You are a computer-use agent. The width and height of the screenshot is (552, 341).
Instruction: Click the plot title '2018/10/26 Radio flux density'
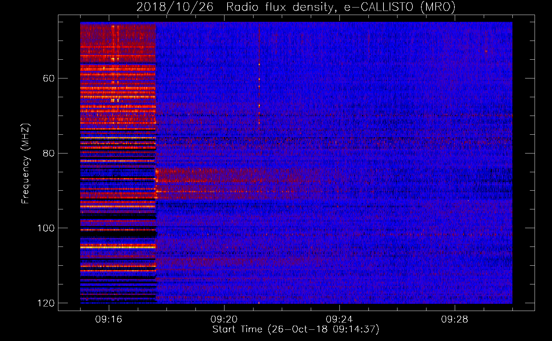click(x=296, y=7)
